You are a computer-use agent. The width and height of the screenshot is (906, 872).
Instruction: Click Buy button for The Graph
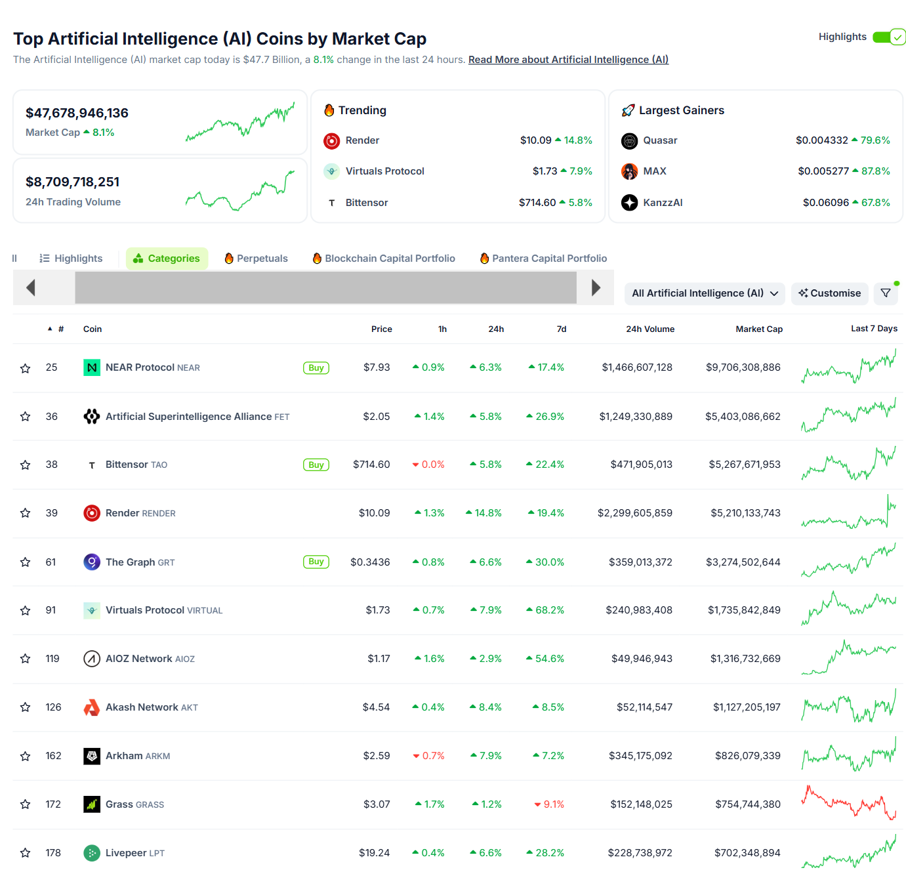tap(316, 562)
